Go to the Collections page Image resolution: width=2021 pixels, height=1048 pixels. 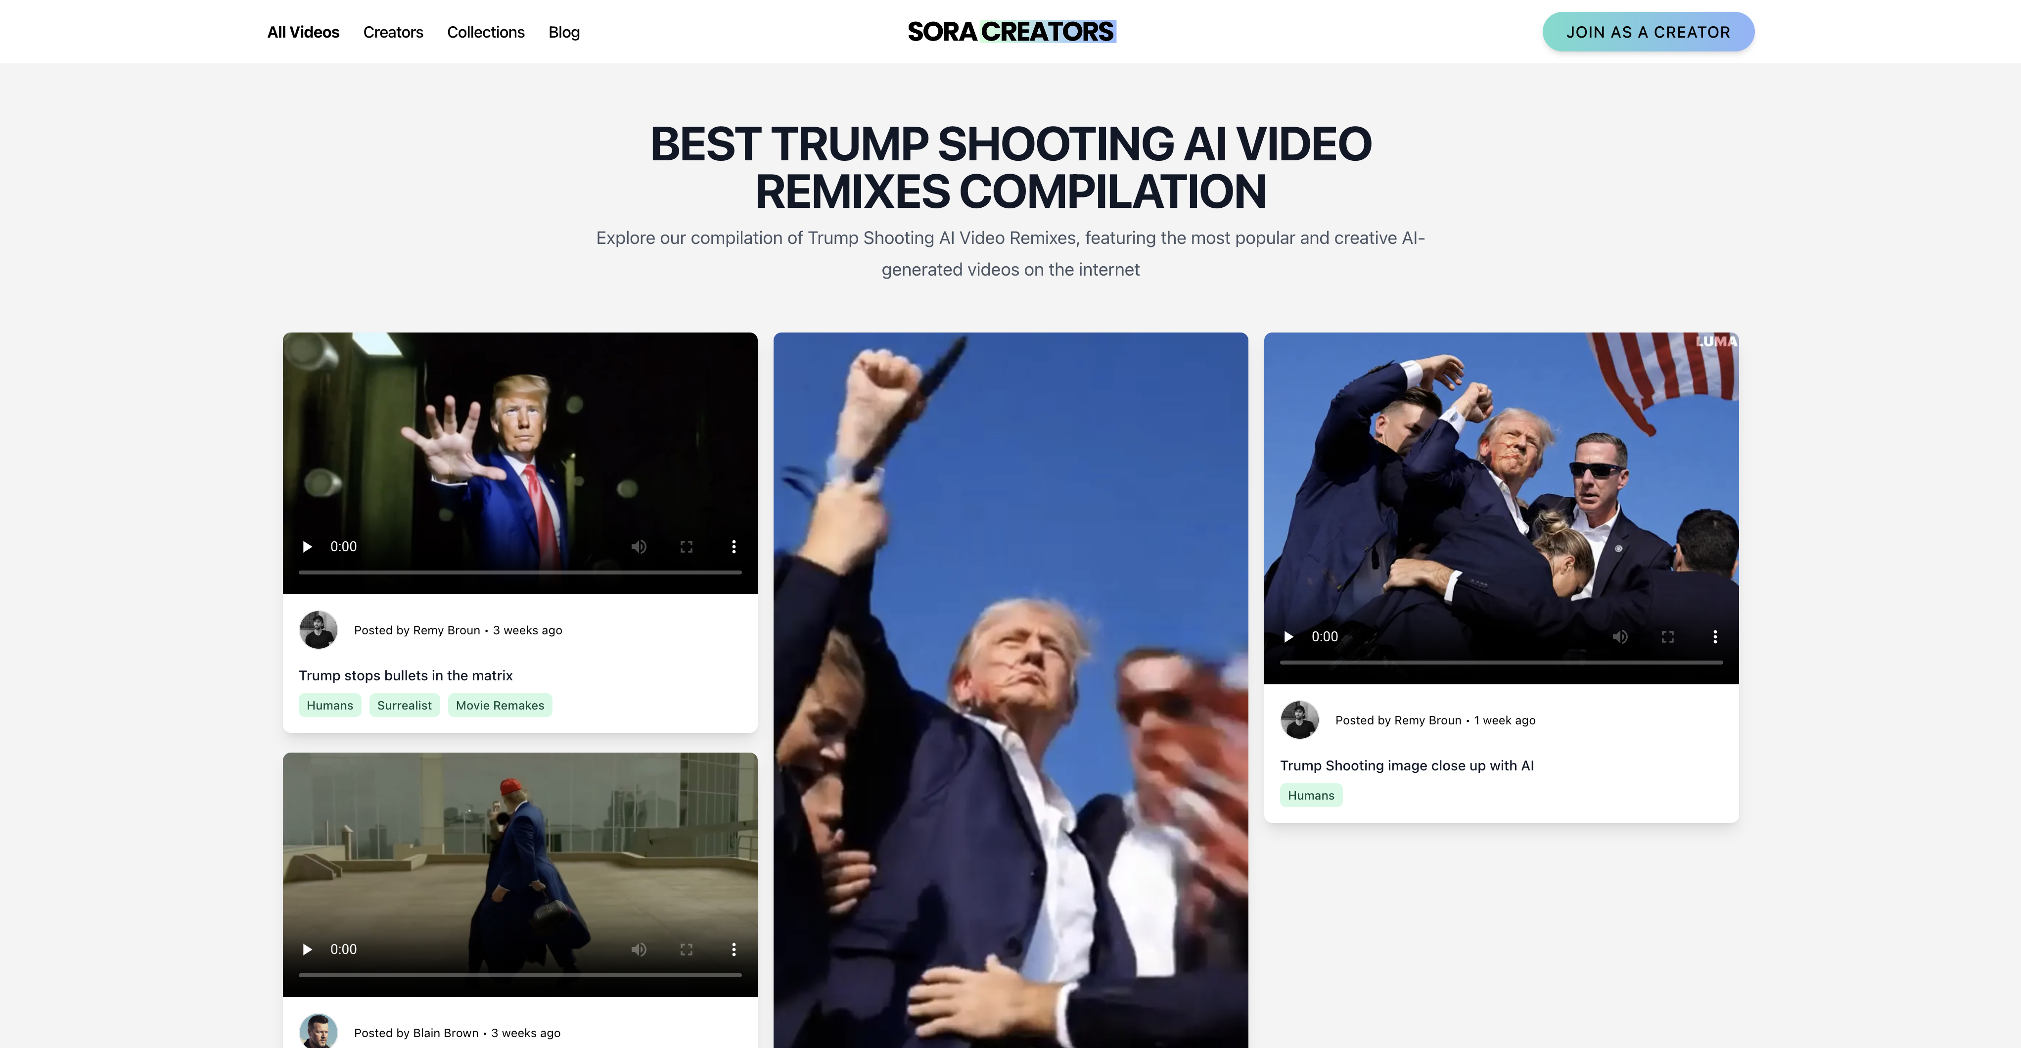(486, 32)
